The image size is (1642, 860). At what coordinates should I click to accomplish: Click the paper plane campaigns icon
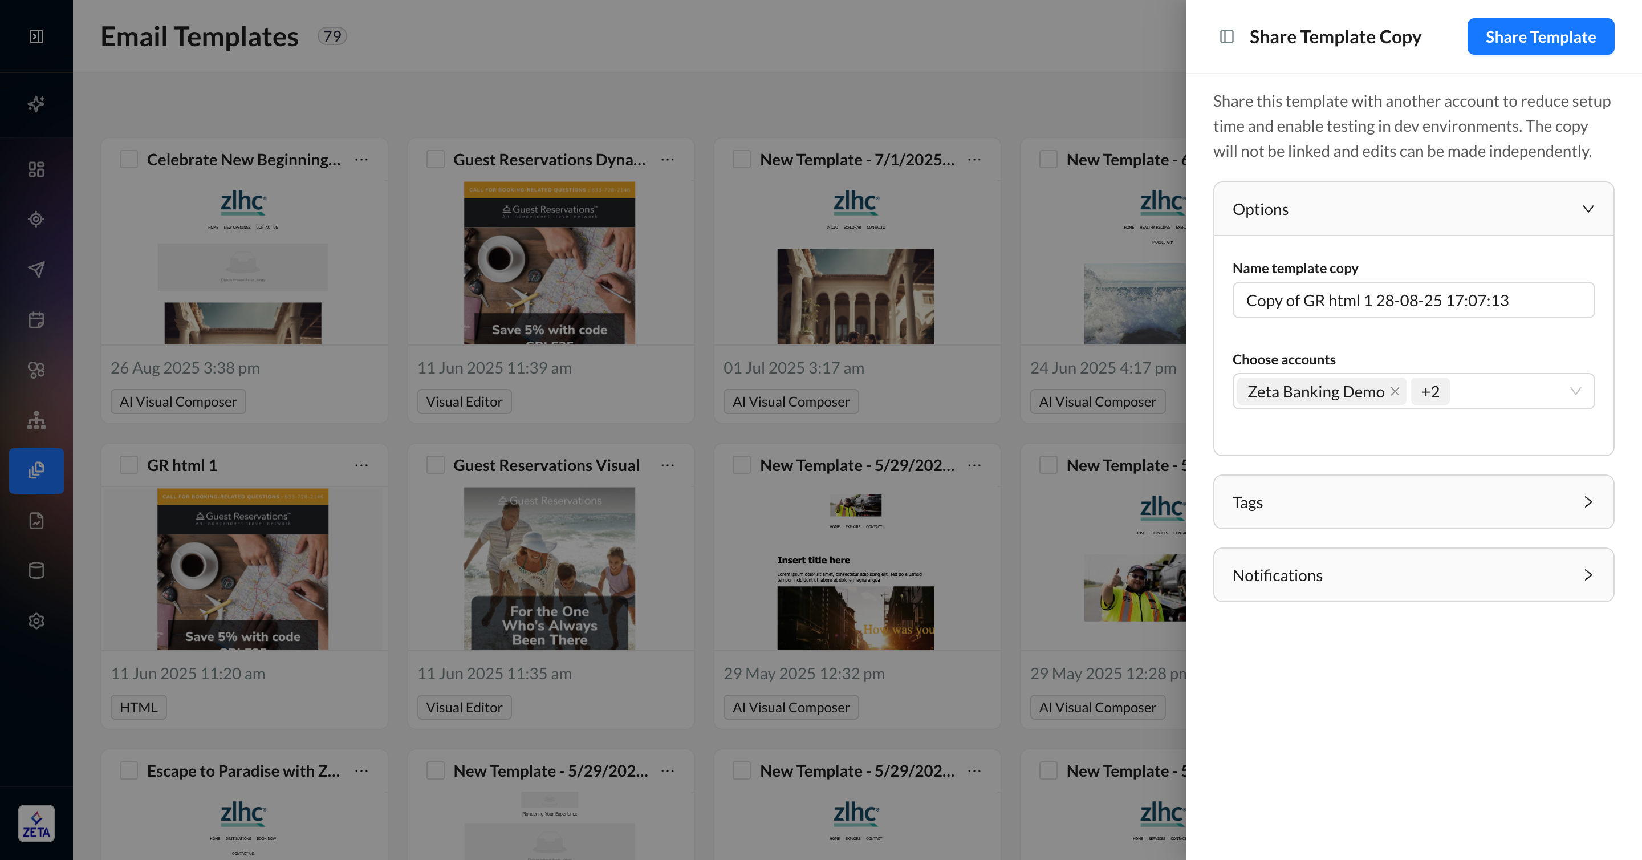[36, 269]
